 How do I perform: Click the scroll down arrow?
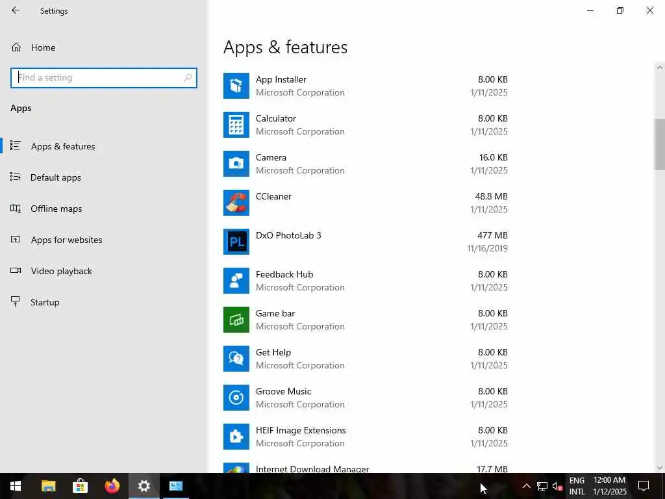click(660, 468)
